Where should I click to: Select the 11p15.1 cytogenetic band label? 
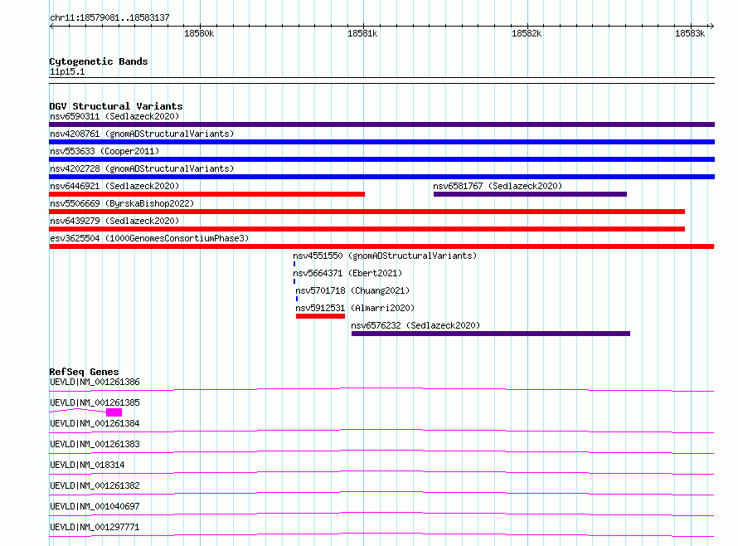pos(67,71)
